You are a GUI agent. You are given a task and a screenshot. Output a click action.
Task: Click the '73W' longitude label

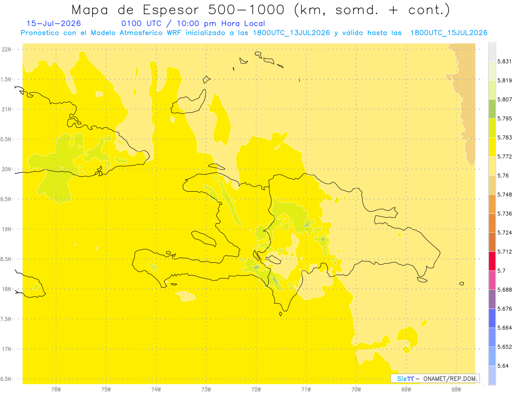point(206,389)
